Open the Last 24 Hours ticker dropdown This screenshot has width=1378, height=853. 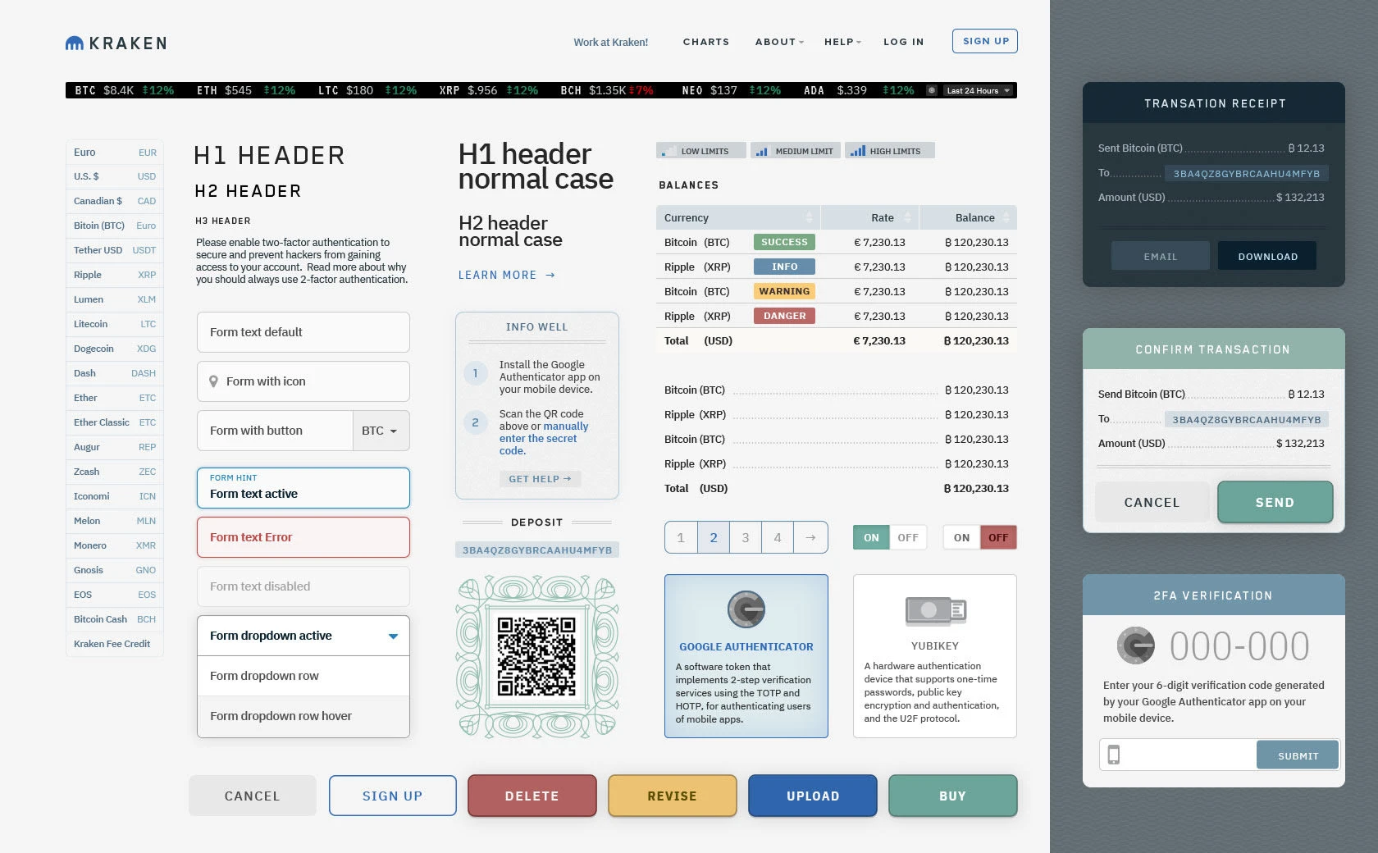click(x=979, y=90)
